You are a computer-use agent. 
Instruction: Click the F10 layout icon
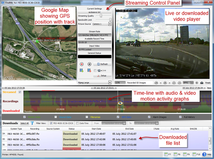pos(194,154)
